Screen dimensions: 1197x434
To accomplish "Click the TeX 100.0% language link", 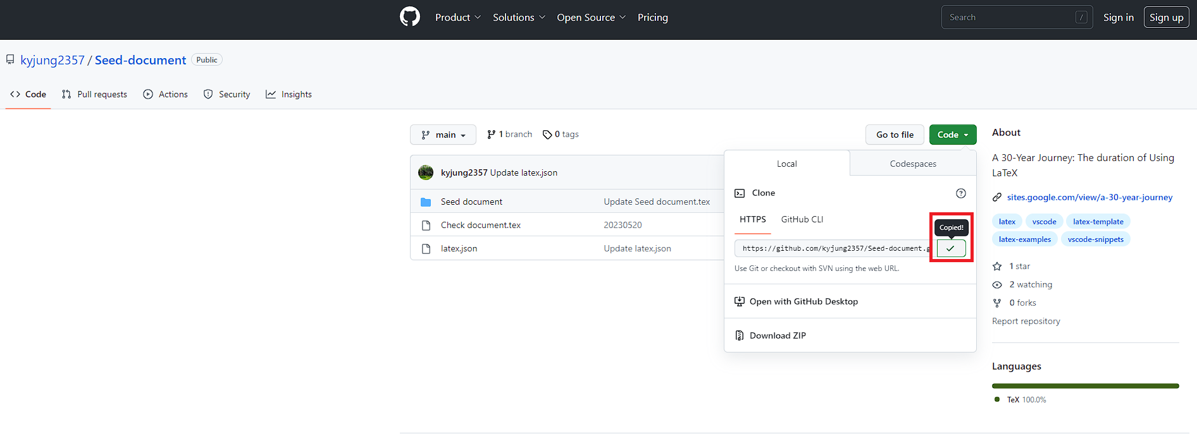I will (x=1020, y=400).
